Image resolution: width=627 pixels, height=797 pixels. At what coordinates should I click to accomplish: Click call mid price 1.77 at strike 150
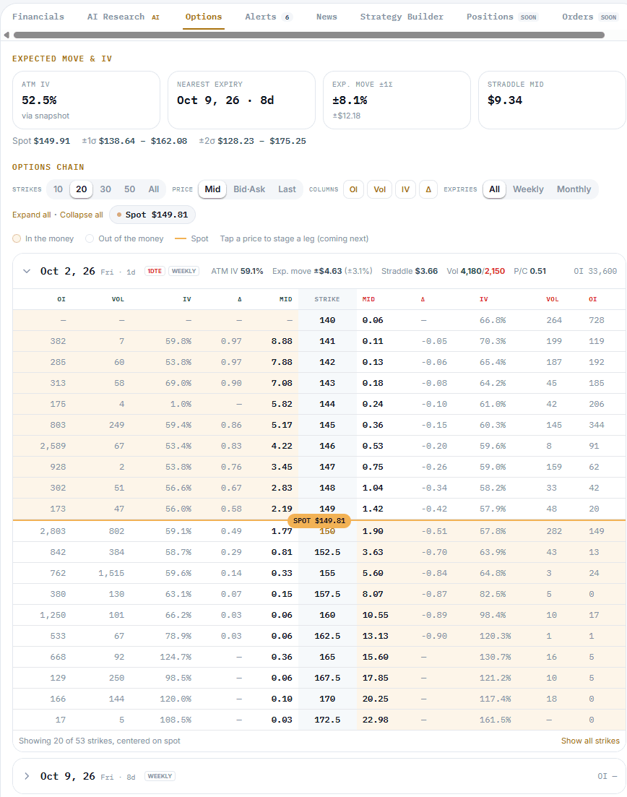pos(282,531)
